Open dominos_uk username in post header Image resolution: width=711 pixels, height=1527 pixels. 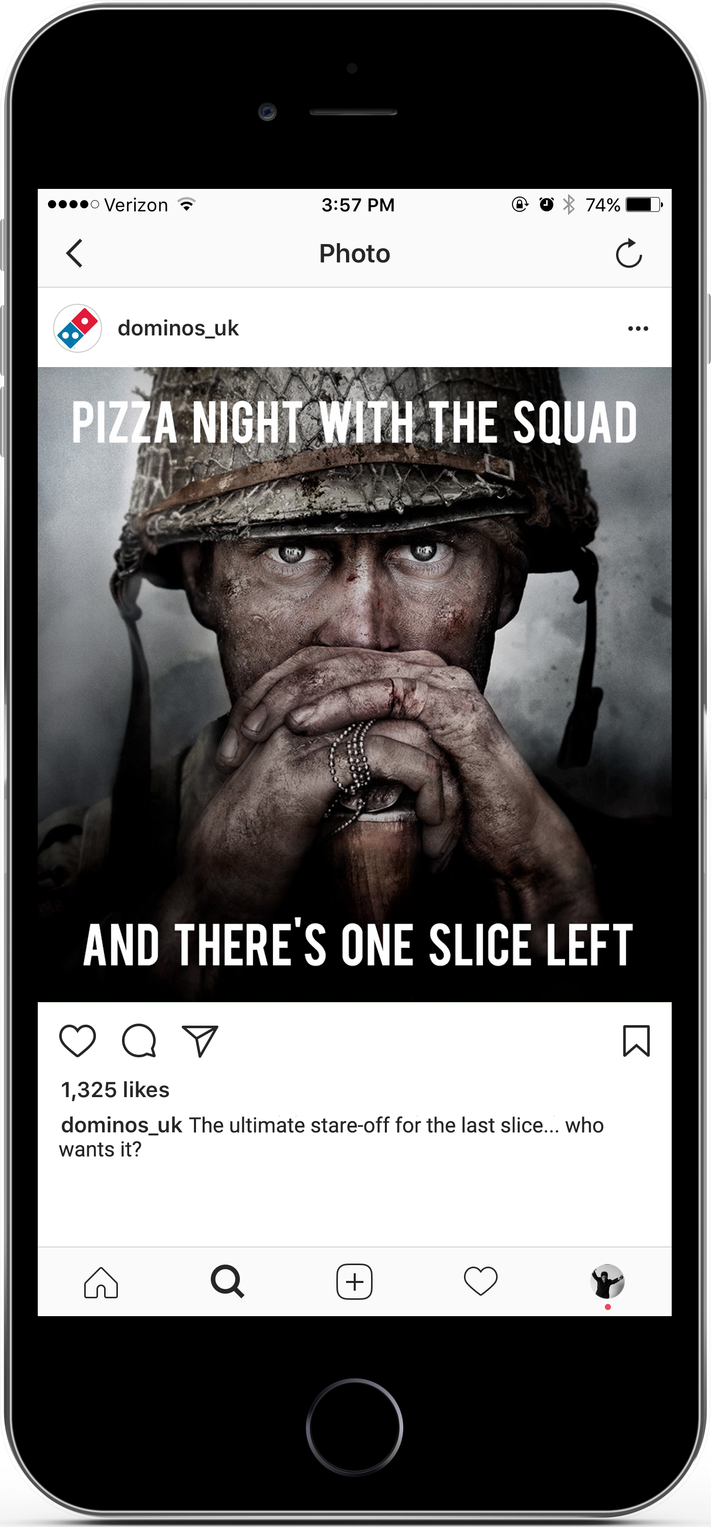point(178,328)
